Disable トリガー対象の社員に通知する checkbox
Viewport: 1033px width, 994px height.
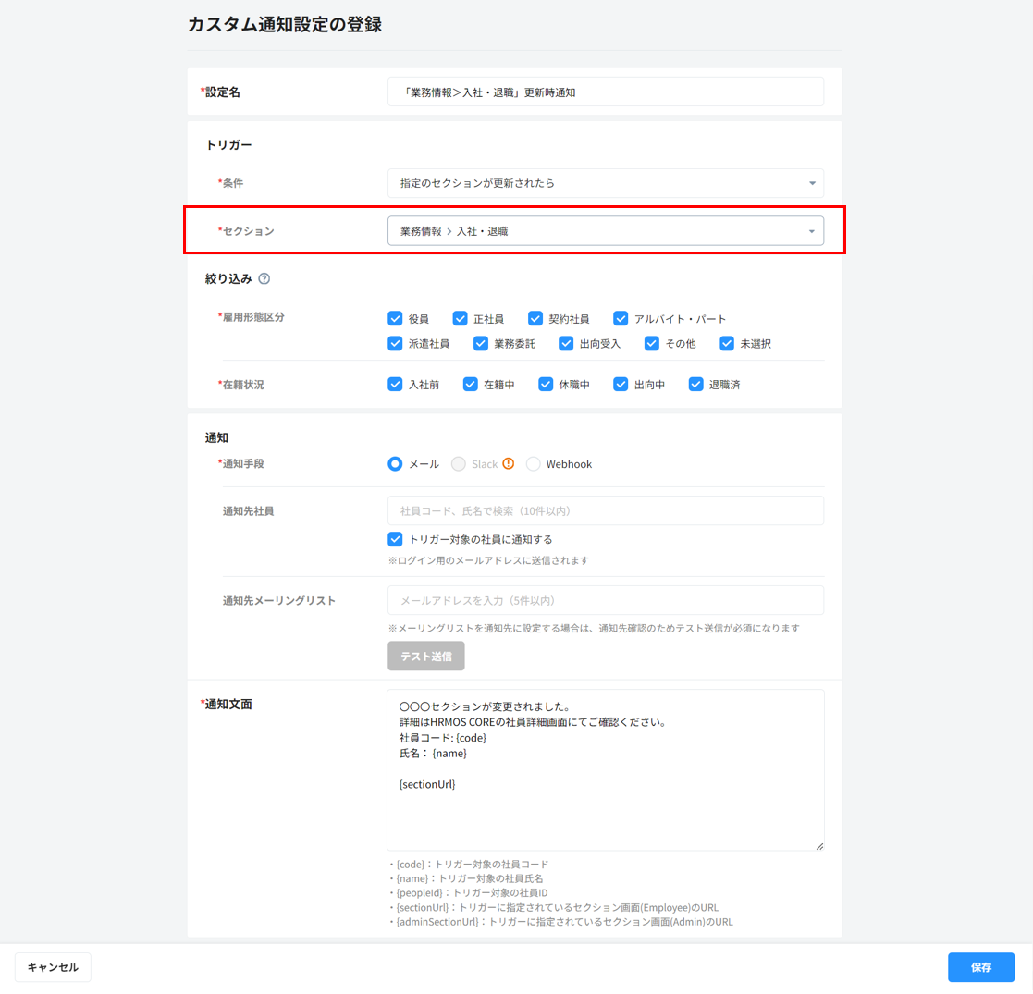click(x=395, y=539)
